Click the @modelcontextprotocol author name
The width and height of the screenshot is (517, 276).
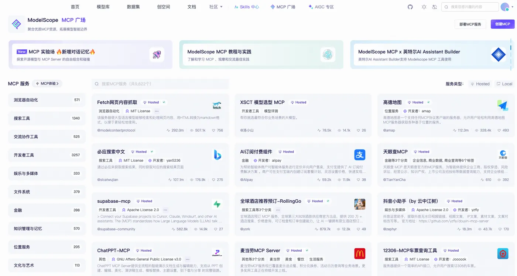point(116,130)
